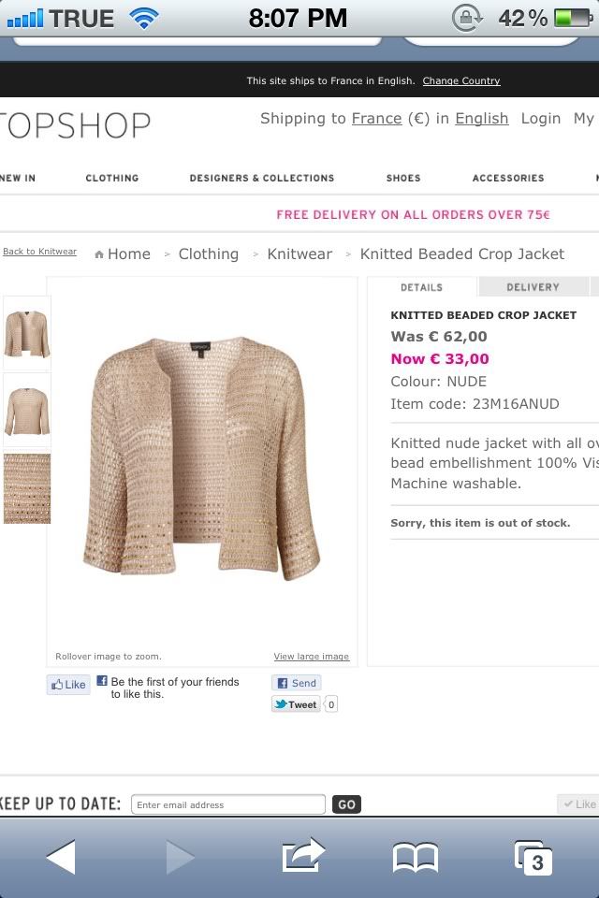Screen dimensions: 599x898
Task: Select the first jacket thumbnail
Action: point(27,332)
